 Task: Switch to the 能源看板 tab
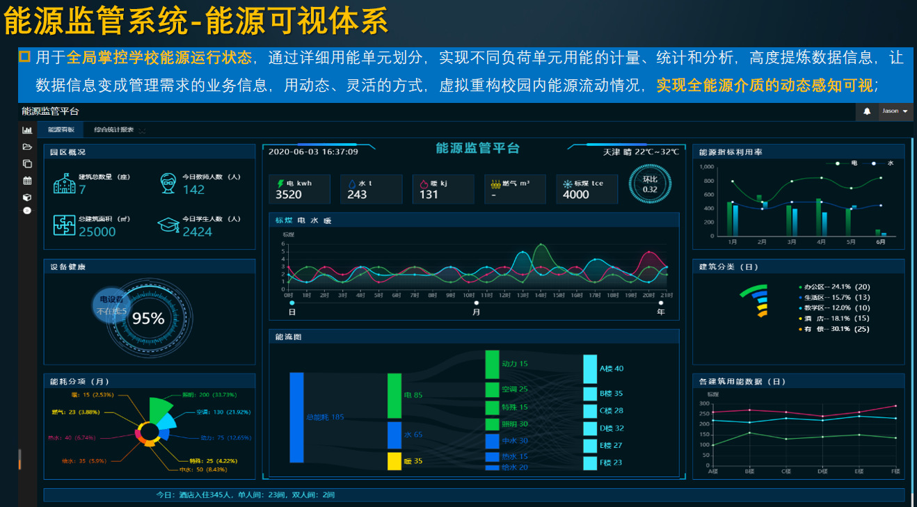click(61, 129)
